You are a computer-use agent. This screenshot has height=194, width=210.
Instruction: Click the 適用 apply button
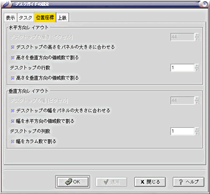click(111, 182)
